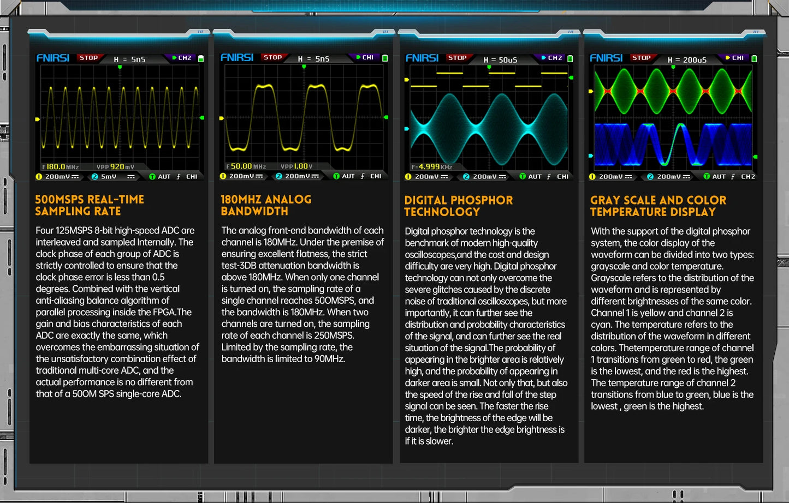Click the VPP 1.00V measurement label
The width and height of the screenshot is (789, 503).
[x=296, y=165]
